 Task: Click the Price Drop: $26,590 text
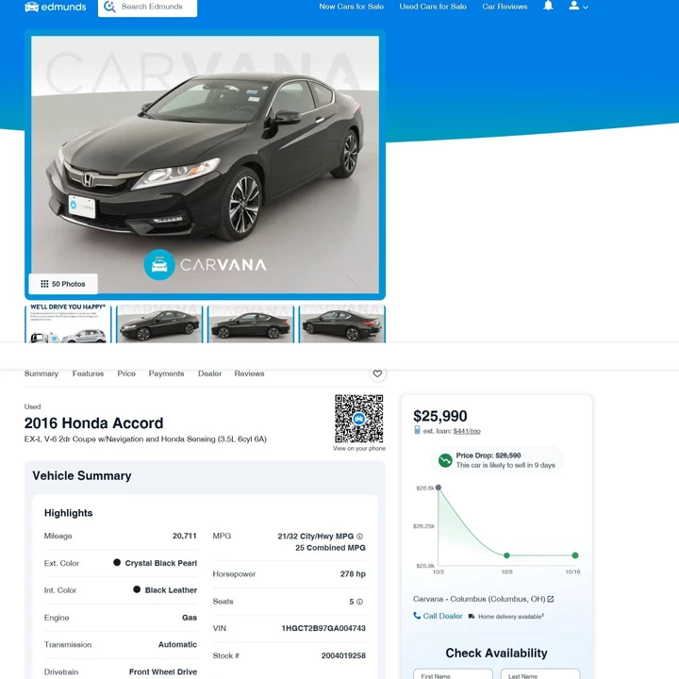coord(489,455)
